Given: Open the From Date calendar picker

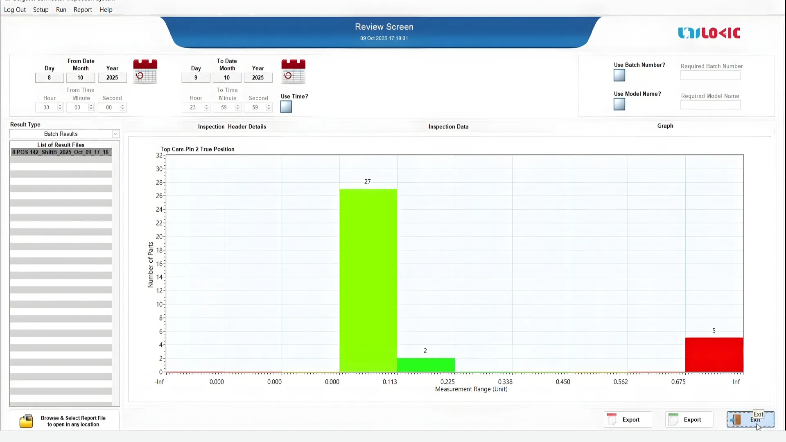Looking at the screenshot, I should click(145, 71).
